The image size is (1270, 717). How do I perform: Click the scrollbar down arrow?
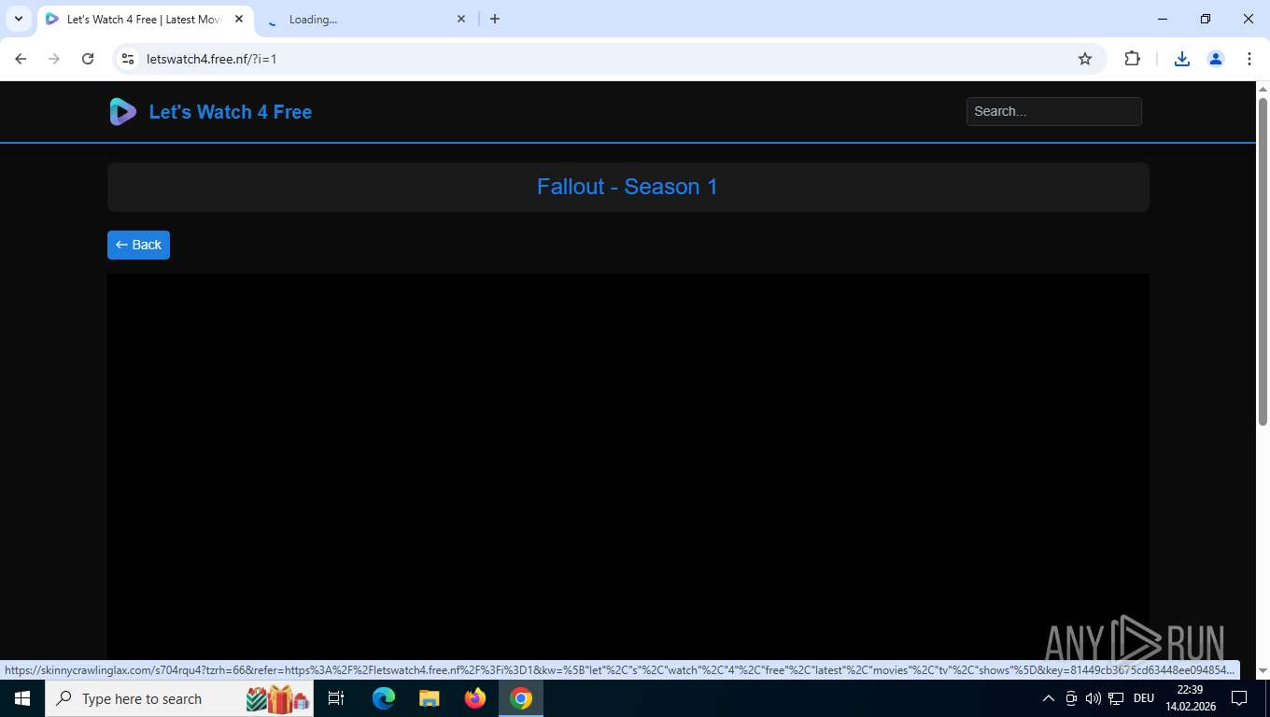tap(1263, 670)
